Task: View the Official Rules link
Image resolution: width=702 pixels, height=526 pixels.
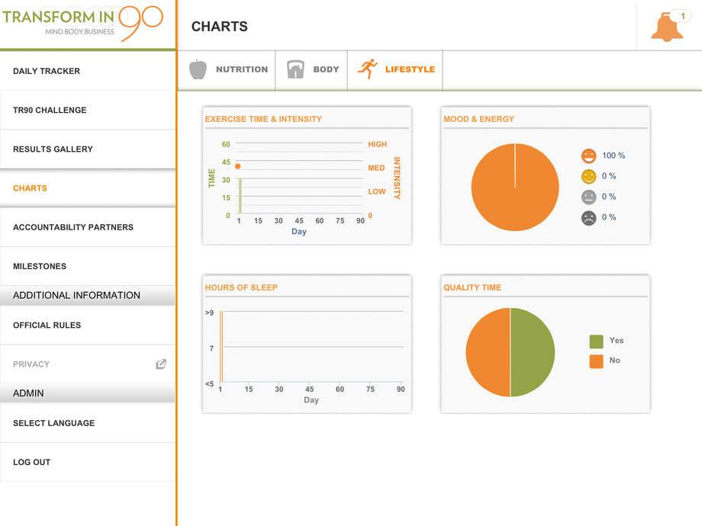Action: [47, 326]
